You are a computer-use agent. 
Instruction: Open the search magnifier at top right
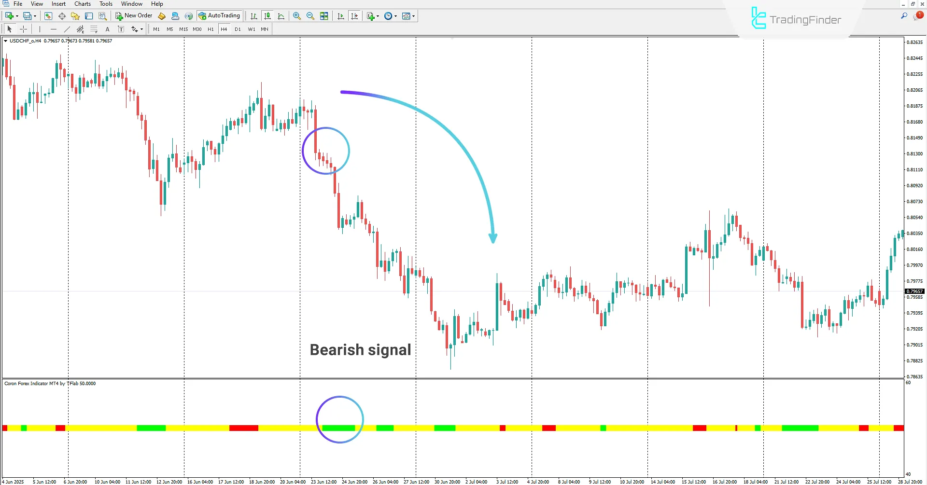pyautogui.click(x=904, y=16)
